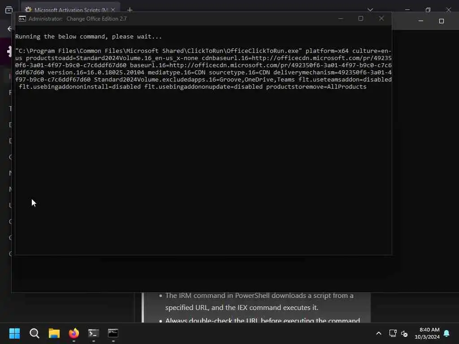Image resolution: width=459 pixels, height=344 pixels.
Task: Click command prompt title bar icon
Action: pyautogui.click(x=22, y=19)
